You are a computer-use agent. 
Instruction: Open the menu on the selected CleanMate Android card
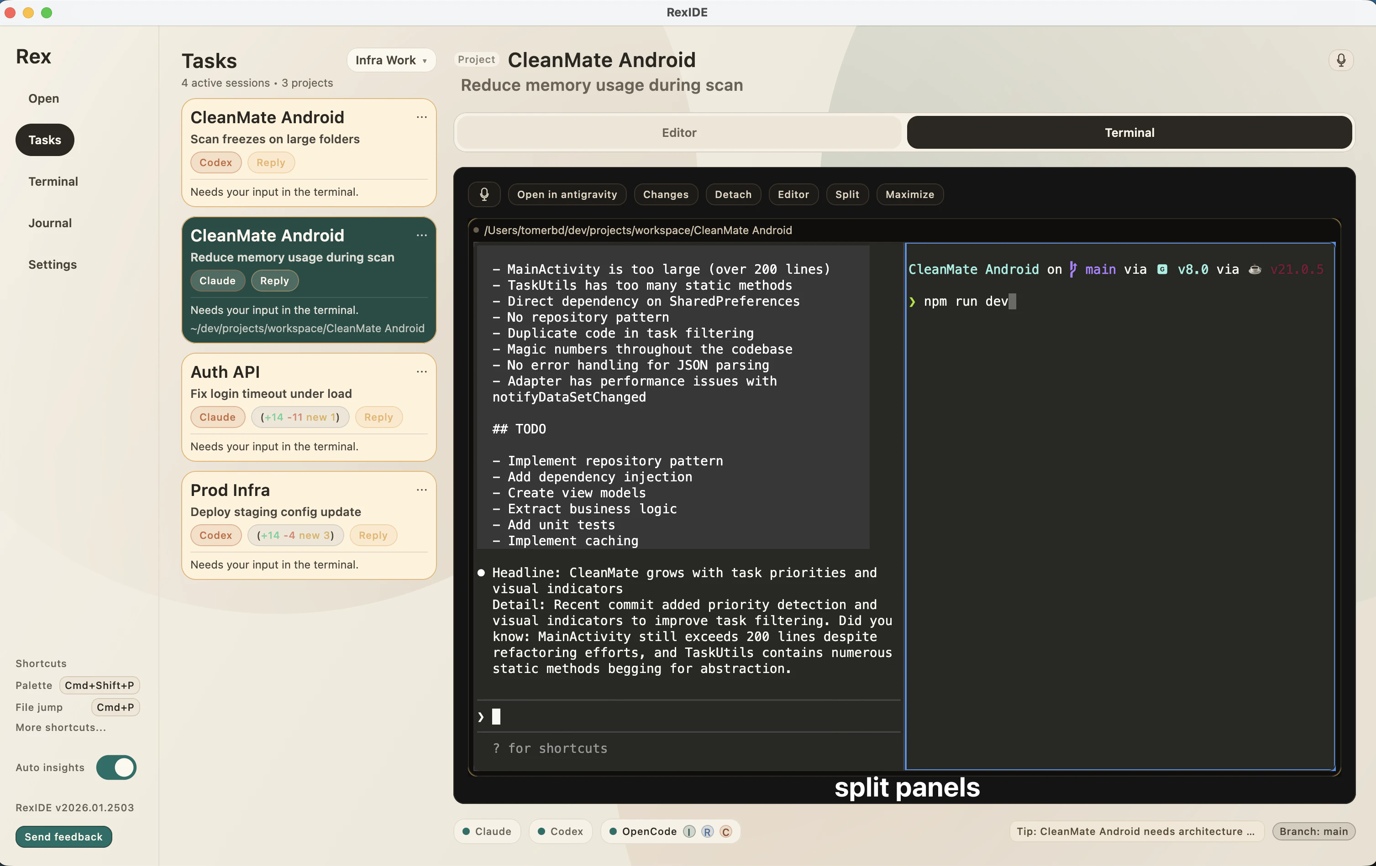click(x=422, y=235)
